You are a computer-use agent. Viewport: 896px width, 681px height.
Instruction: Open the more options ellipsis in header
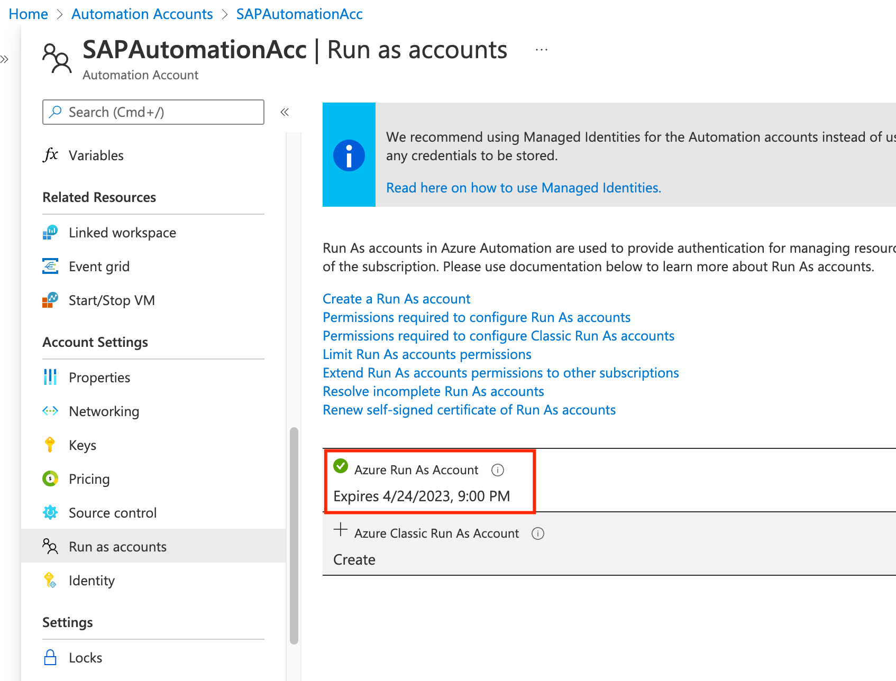[542, 50]
